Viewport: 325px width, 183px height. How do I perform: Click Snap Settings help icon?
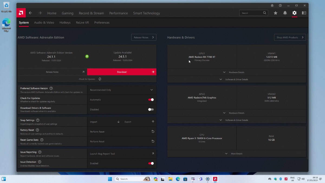pyautogui.click(x=38, y=120)
